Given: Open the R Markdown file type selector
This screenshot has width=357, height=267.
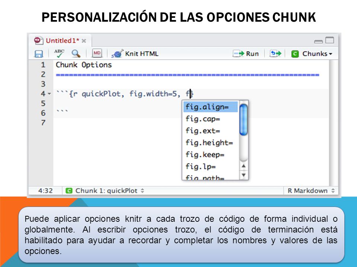Looking at the screenshot, I should click(311, 191).
